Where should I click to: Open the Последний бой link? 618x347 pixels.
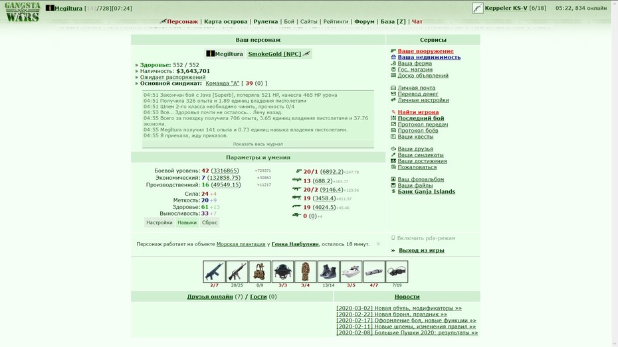pos(421,118)
